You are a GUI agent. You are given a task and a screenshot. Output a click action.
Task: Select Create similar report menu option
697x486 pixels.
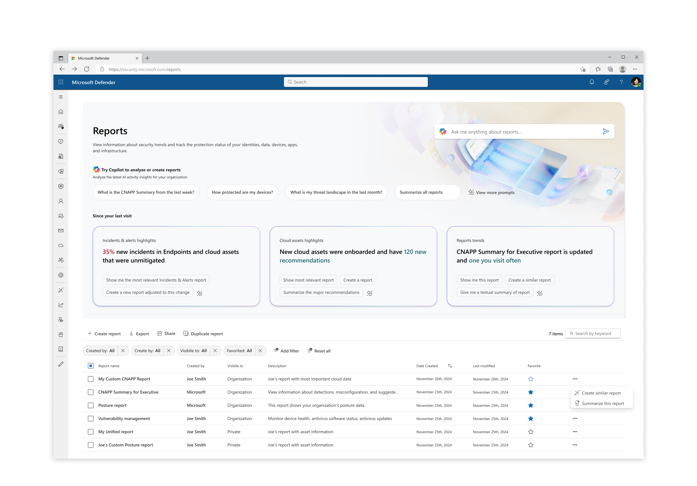[601, 393]
